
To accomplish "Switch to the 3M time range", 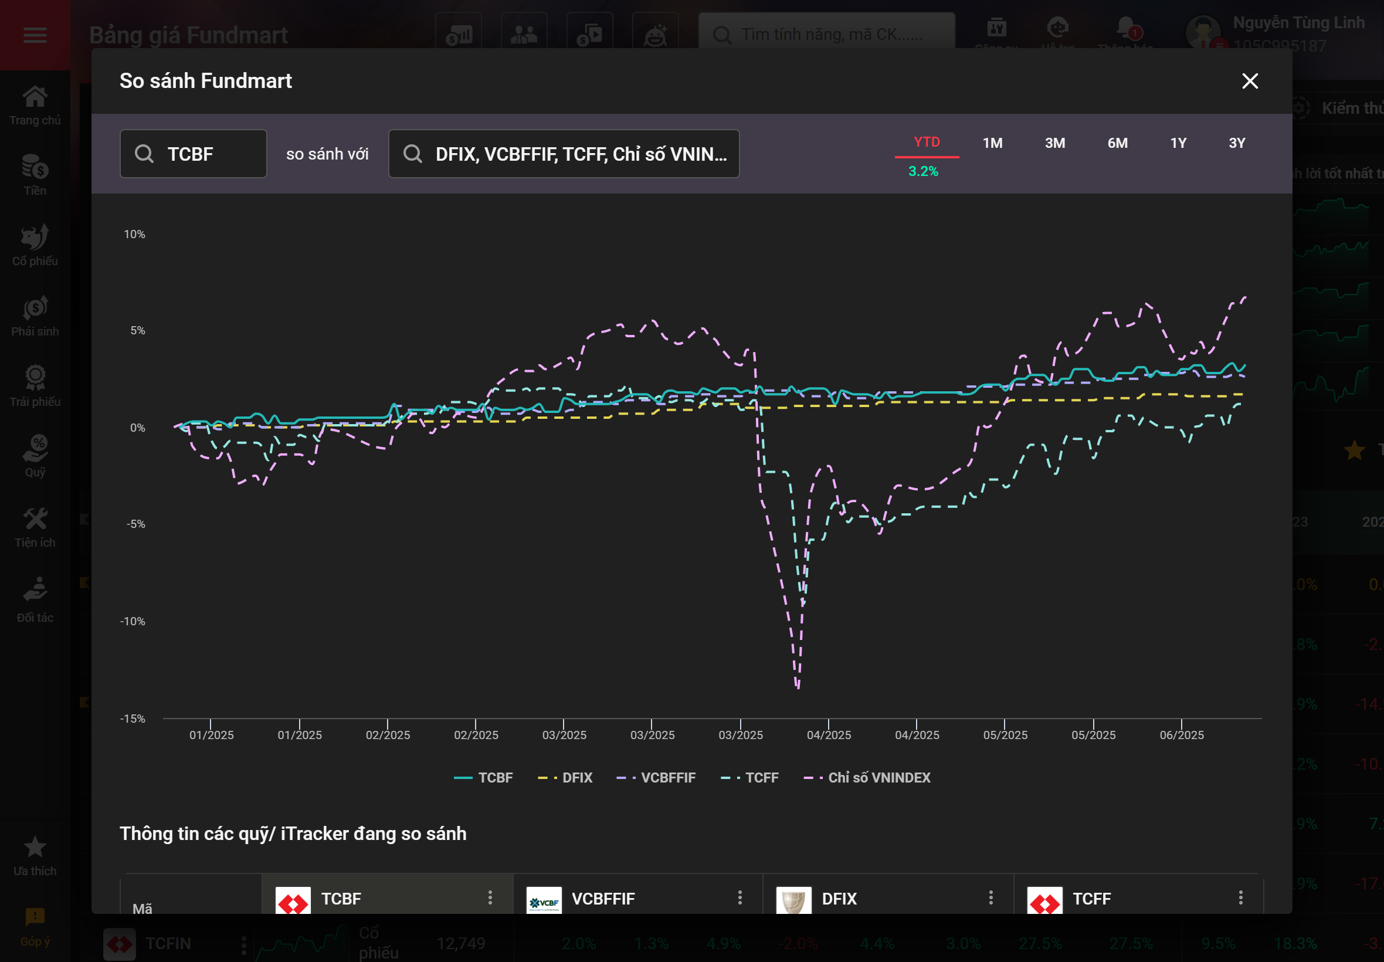I will pyautogui.click(x=1054, y=143).
